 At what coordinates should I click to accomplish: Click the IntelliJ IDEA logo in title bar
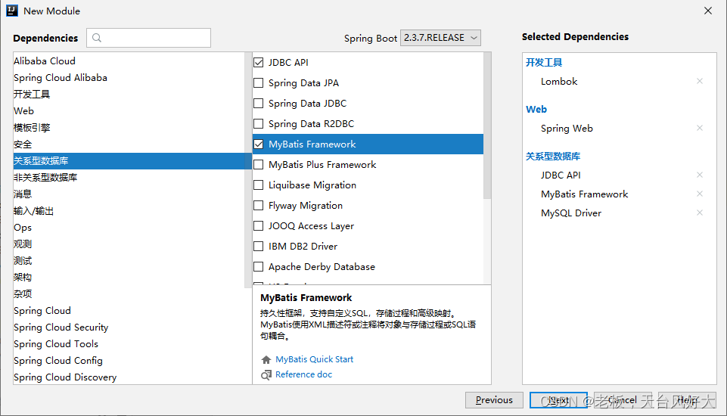click(x=12, y=11)
